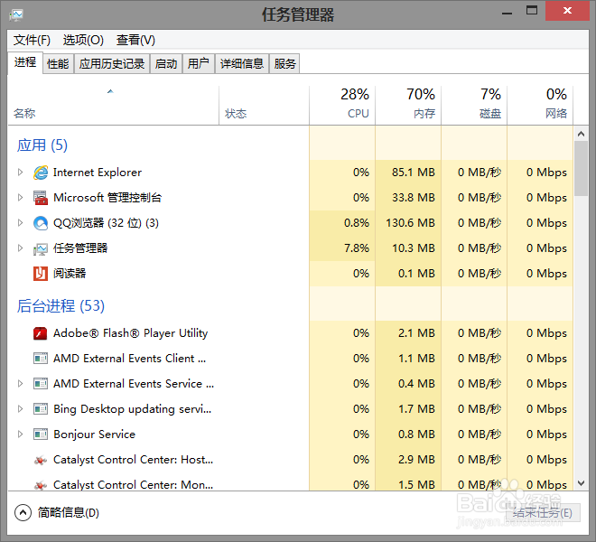Sort by the 磁盘 column header
Screen dimensions: 596x542
click(x=474, y=106)
